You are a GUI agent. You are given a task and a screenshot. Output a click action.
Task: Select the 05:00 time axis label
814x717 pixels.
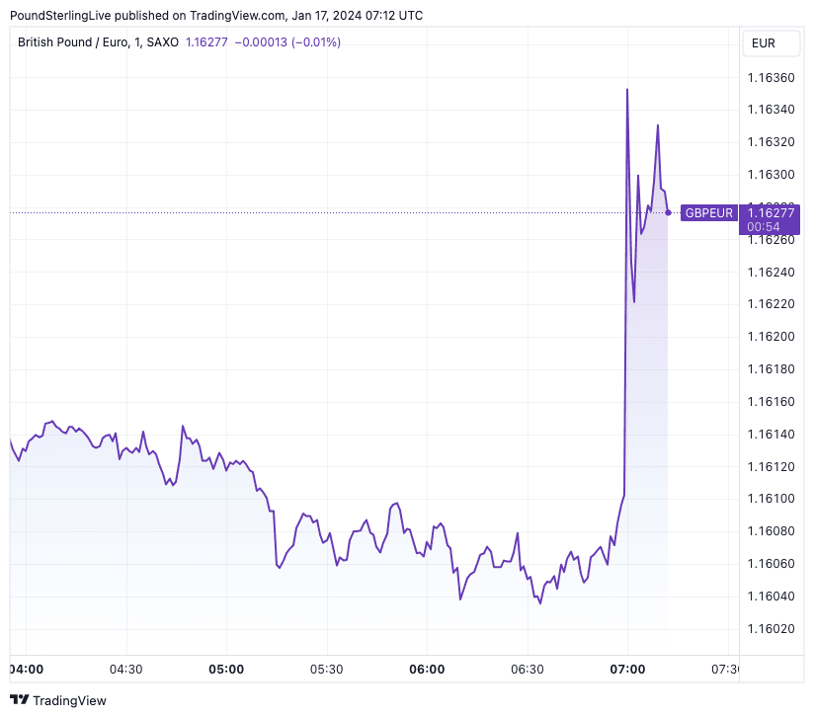(226, 669)
